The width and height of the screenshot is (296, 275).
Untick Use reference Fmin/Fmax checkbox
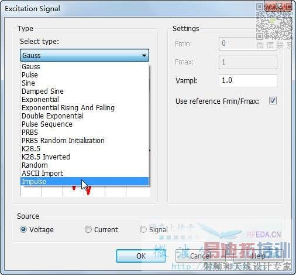(x=273, y=101)
